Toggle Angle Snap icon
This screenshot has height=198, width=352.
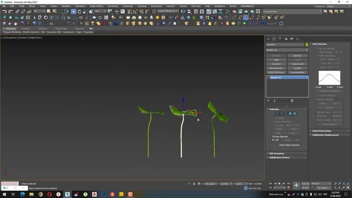coord(135,12)
